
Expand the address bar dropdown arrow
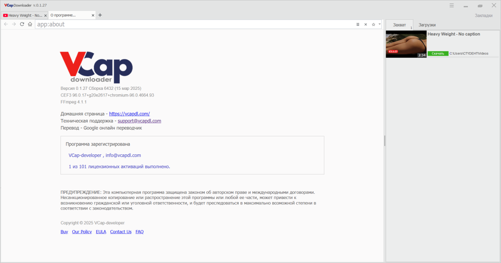(x=380, y=24)
